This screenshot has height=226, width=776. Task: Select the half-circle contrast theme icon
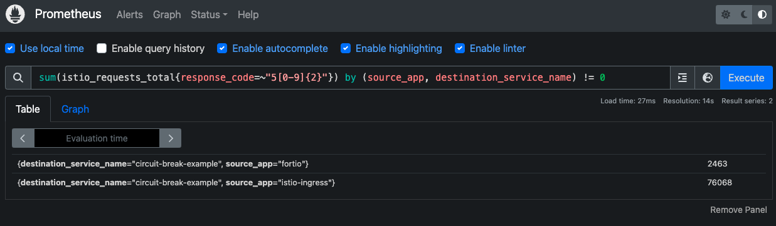762,14
